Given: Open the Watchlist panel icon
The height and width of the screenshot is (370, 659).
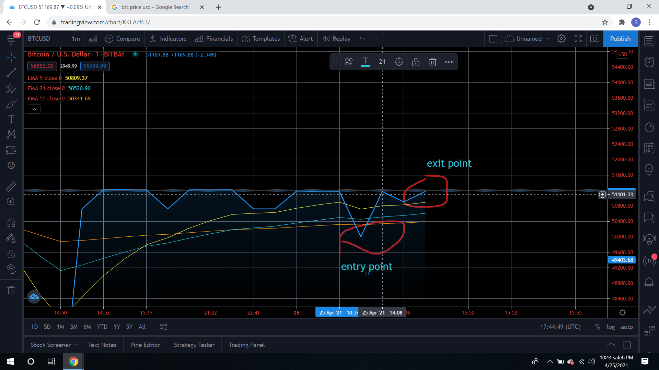Looking at the screenshot, I should coord(649,41).
